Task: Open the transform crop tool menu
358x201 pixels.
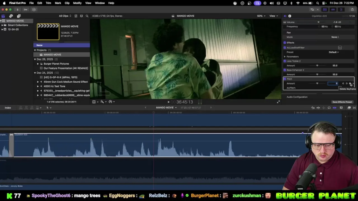Action: [x=95, y=102]
